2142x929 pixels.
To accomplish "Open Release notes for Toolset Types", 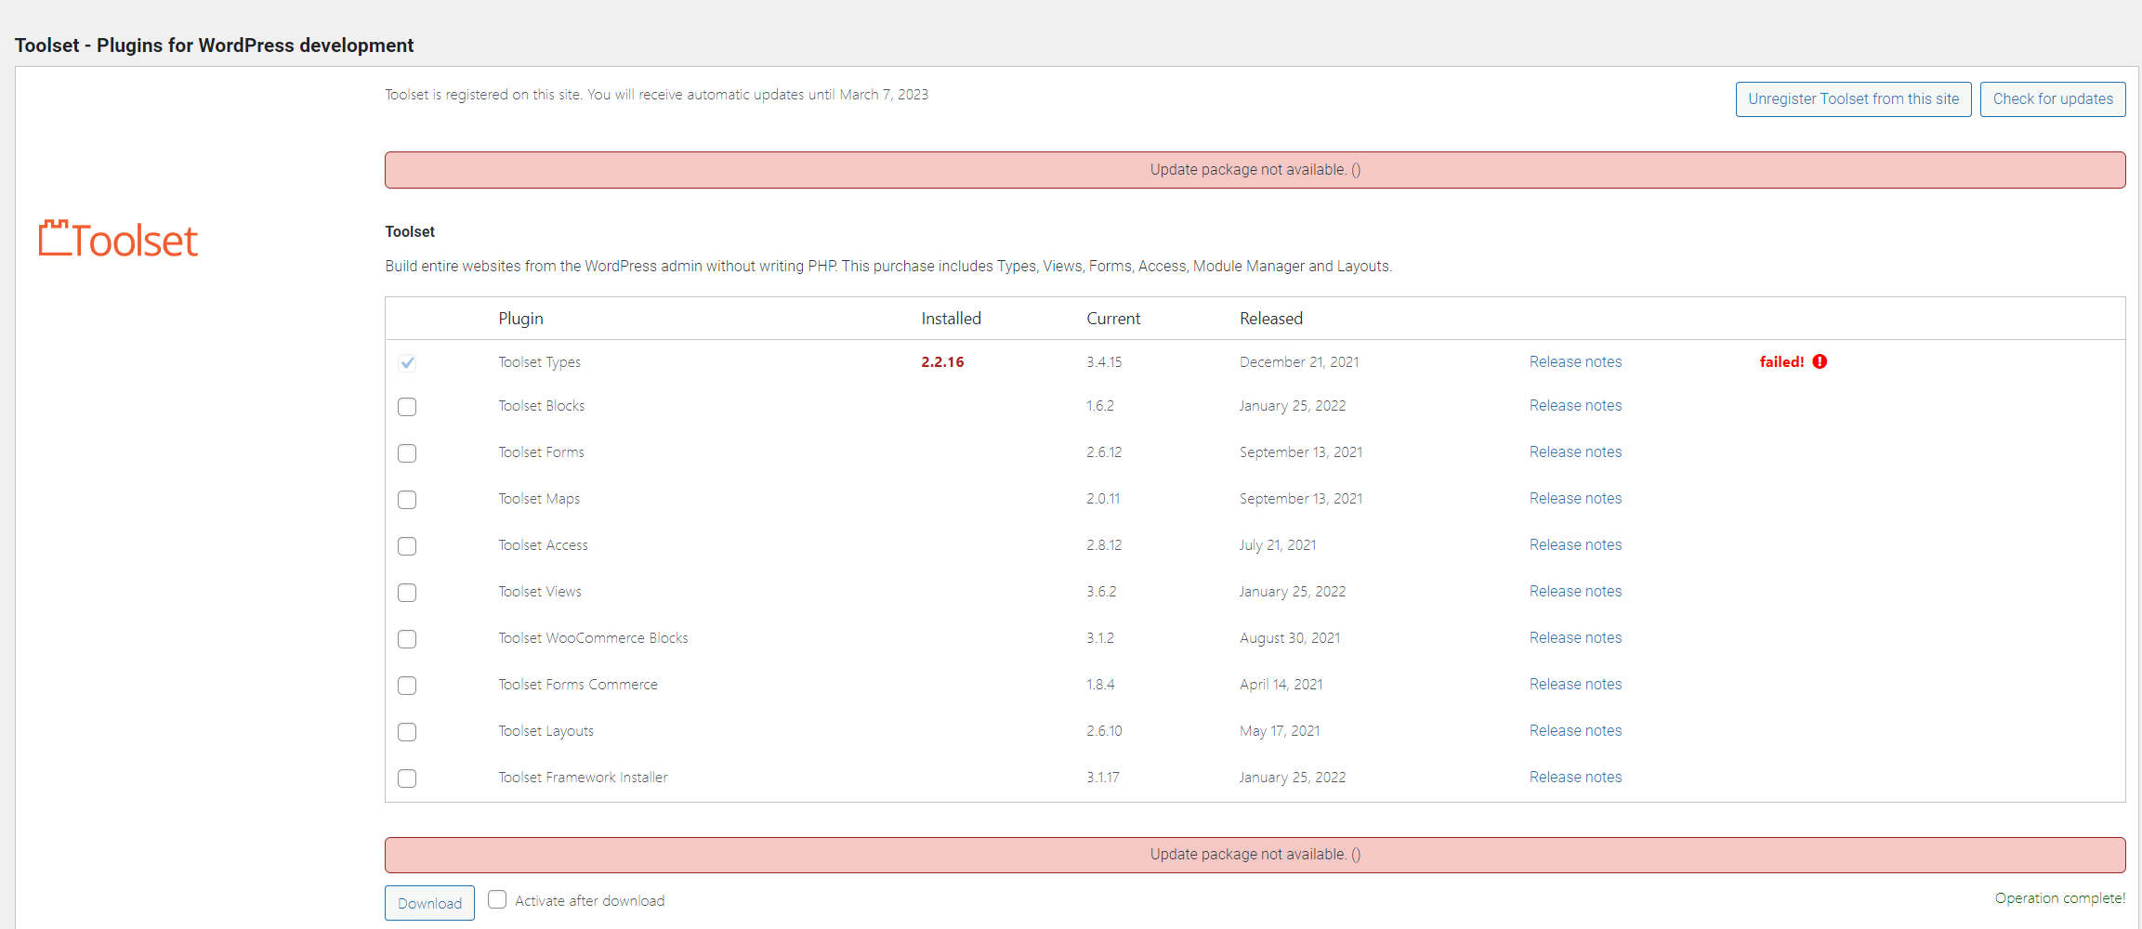I will (1575, 362).
